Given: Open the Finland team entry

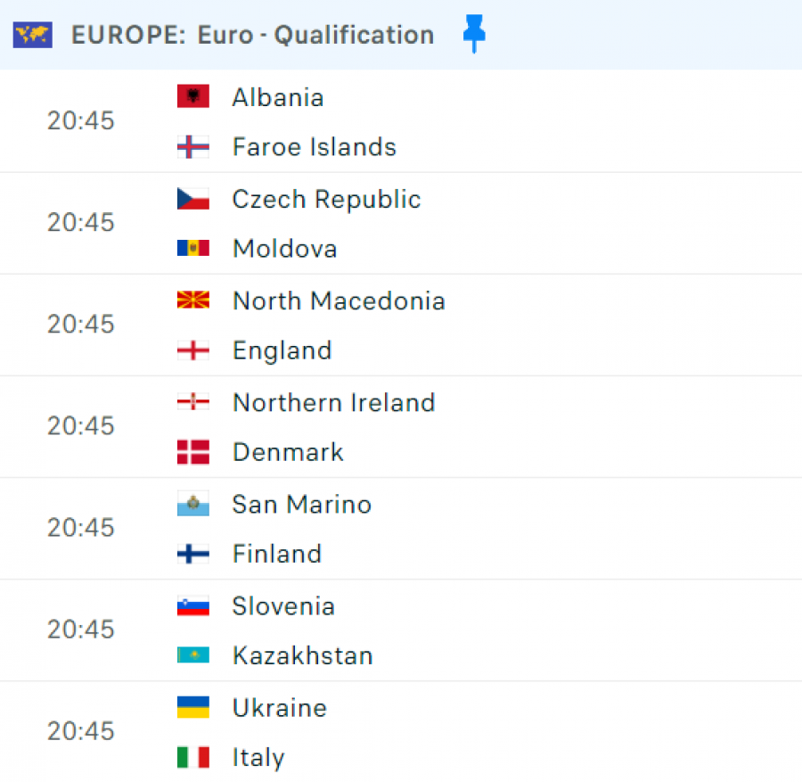Looking at the screenshot, I should 277,554.
